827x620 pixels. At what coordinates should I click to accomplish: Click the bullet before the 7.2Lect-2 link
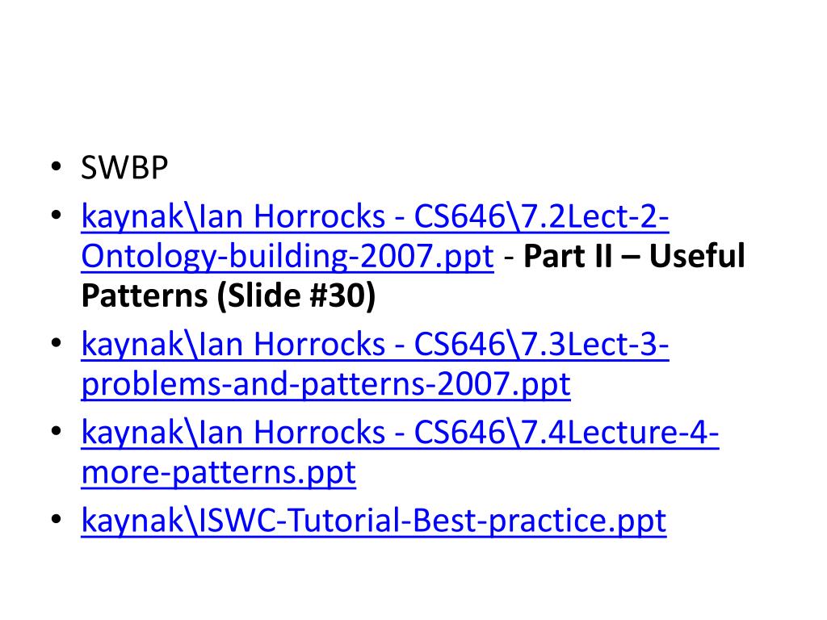click(56, 216)
